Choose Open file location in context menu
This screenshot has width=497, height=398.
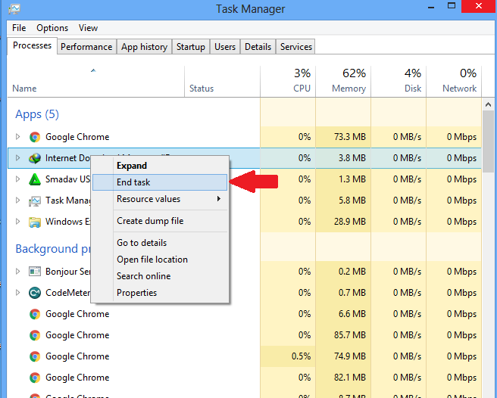[152, 260]
